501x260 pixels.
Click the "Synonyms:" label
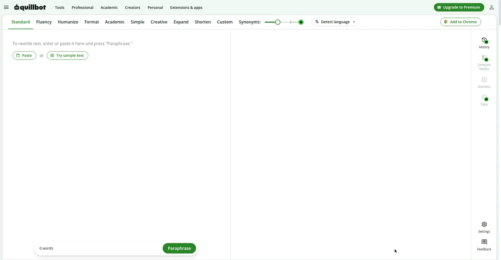pos(250,22)
